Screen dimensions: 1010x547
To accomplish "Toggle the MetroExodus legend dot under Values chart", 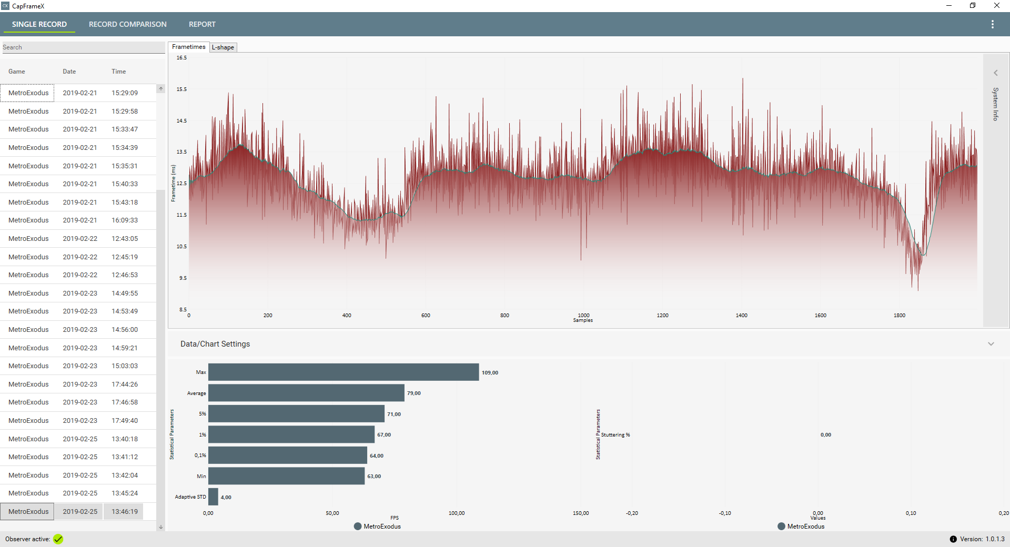I will pos(781,526).
